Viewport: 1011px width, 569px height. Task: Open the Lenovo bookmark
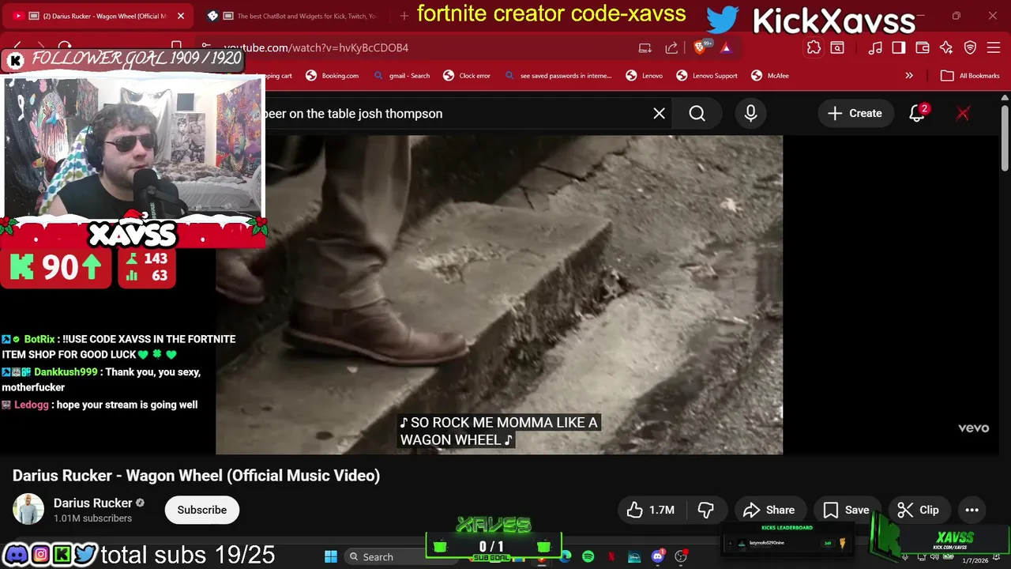click(x=645, y=76)
